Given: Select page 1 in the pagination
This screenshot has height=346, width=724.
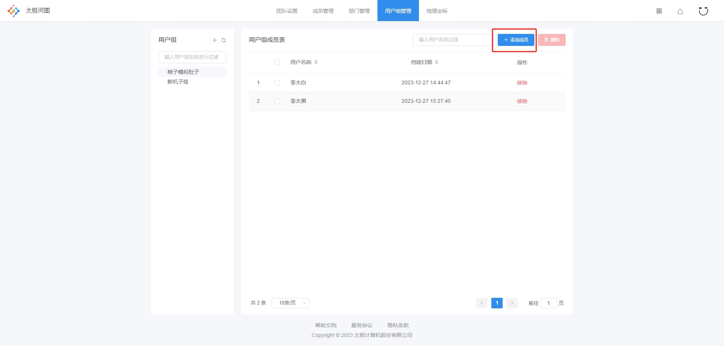Looking at the screenshot, I should click(497, 303).
